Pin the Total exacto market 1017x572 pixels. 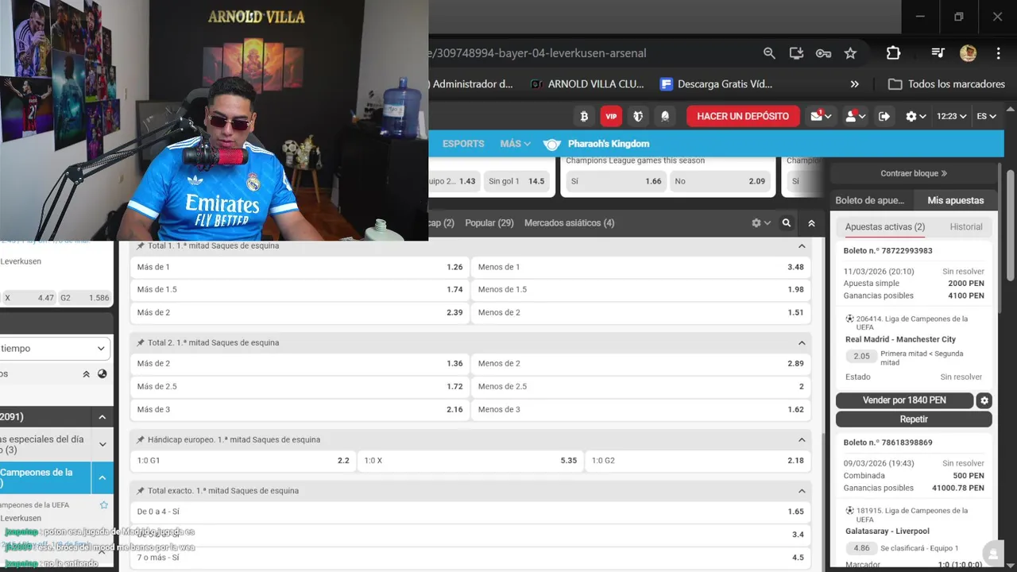click(x=141, y=491)
